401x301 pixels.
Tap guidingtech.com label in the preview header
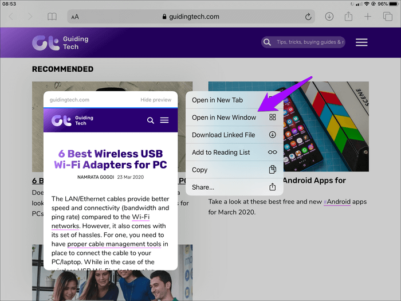69,100
